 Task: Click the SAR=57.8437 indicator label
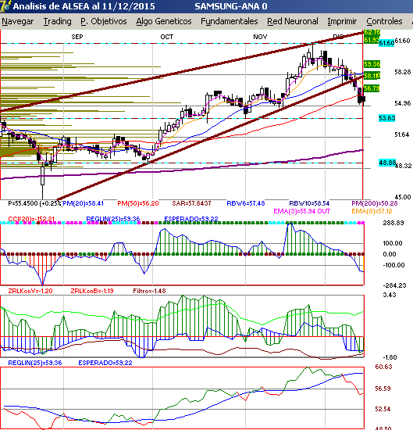point(191,203)
